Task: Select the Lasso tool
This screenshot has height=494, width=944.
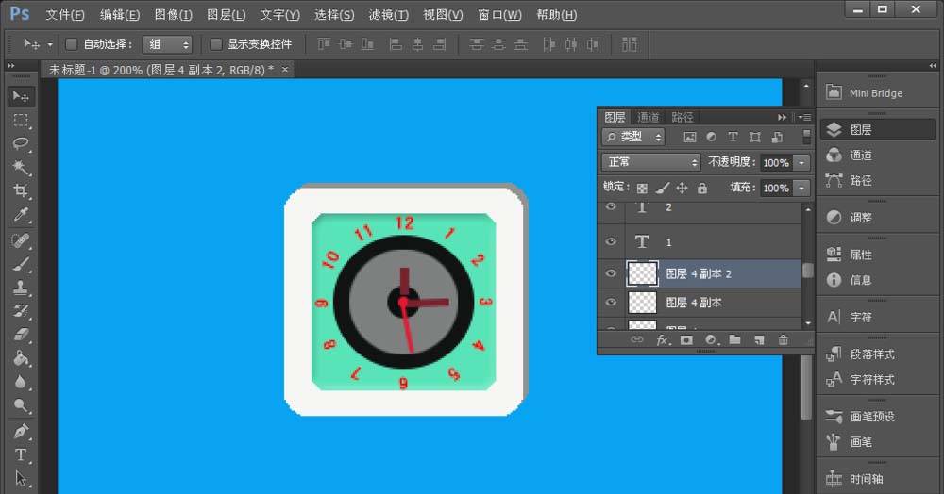Action: tap(21, 144)
